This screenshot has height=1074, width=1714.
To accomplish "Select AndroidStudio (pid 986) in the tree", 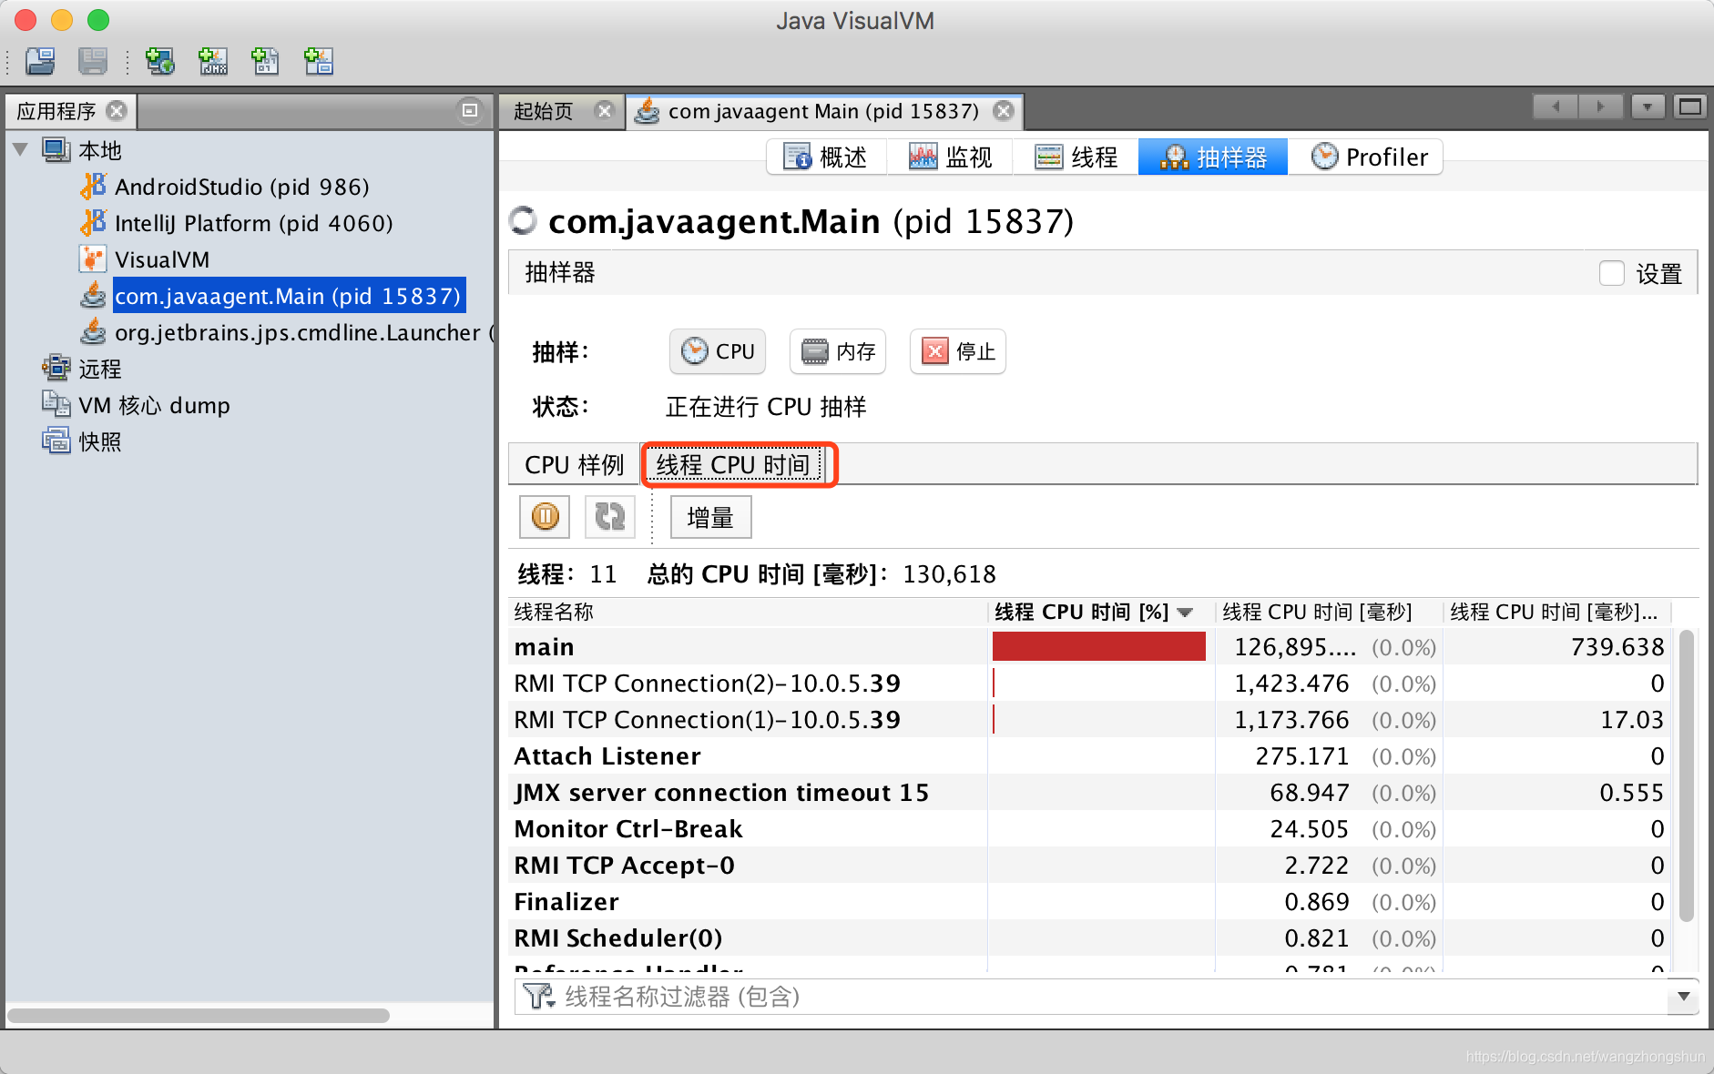I will pos(241,187).
